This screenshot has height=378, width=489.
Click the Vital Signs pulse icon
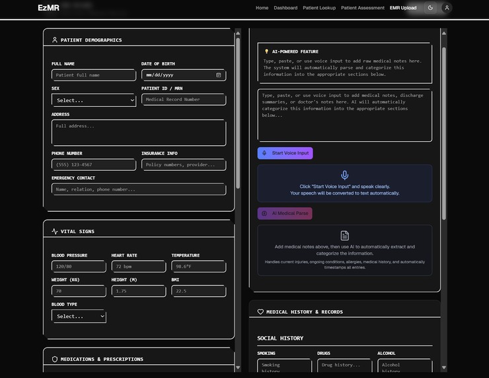55,232
